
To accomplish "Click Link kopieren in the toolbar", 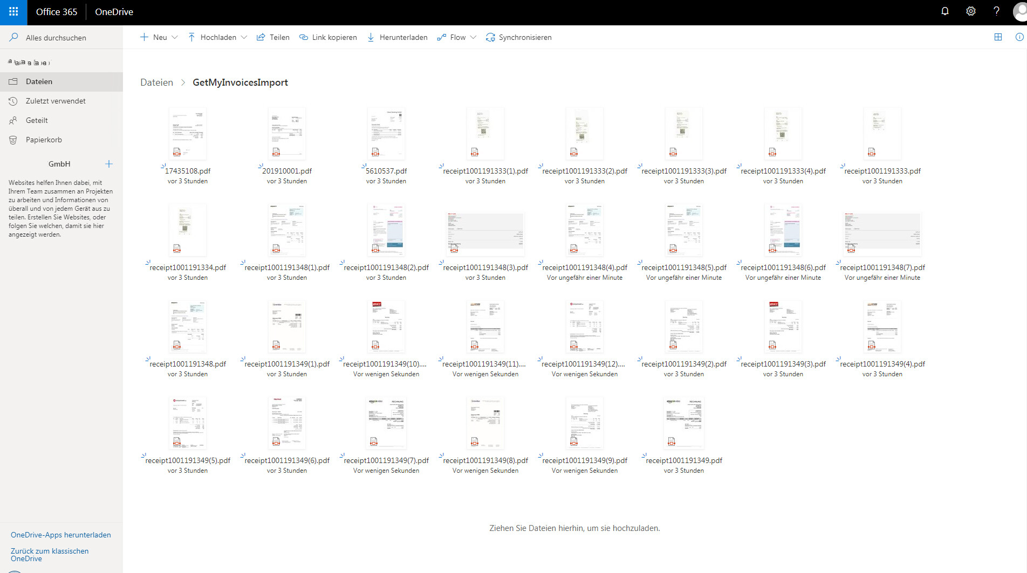I will point(328,37).
